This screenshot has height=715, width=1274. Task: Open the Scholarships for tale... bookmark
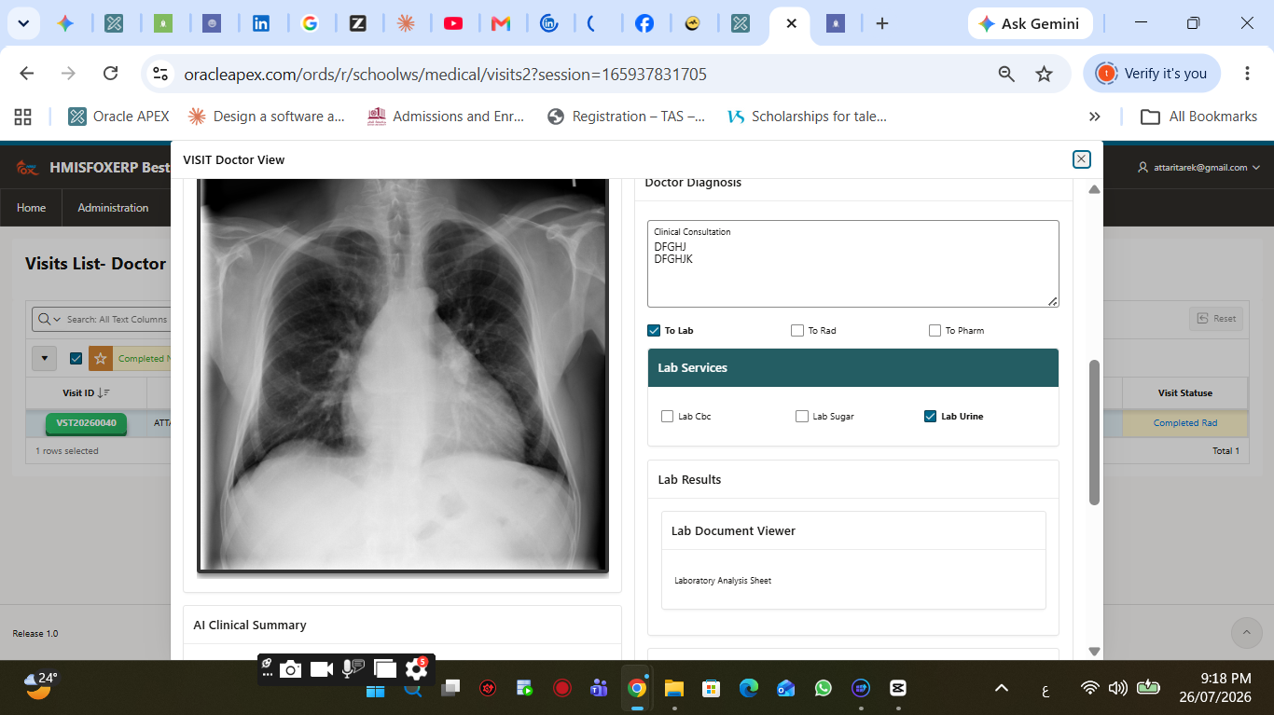click(x=806, y=117)
